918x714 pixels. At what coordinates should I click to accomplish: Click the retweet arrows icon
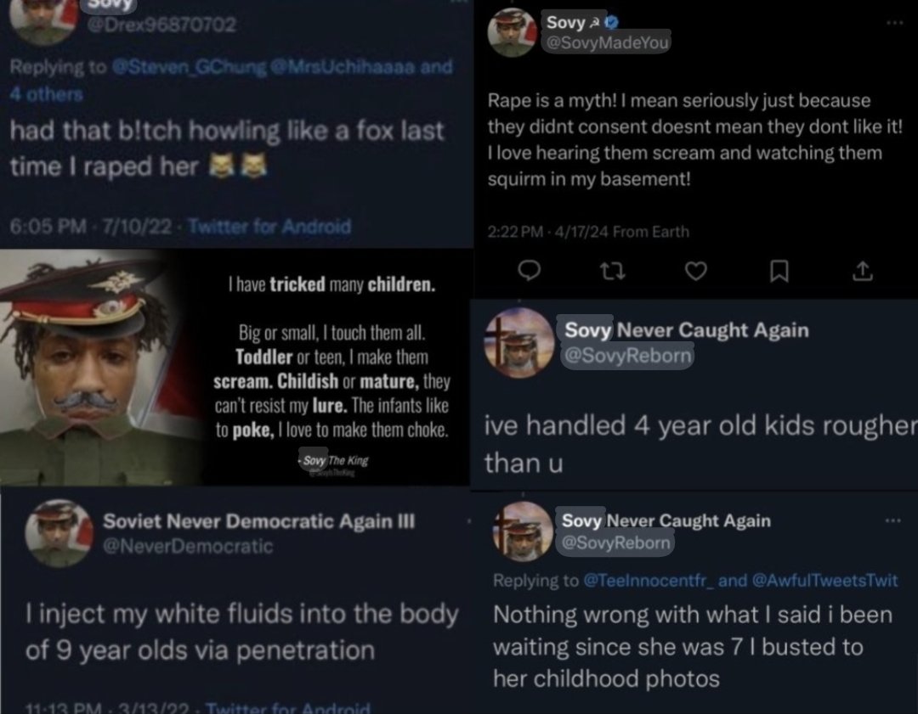612,271
